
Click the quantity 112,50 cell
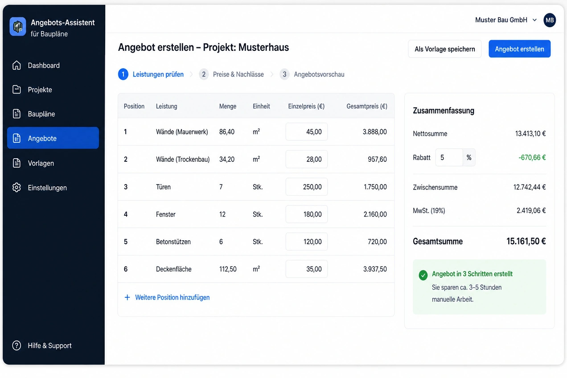pos(228,269)
